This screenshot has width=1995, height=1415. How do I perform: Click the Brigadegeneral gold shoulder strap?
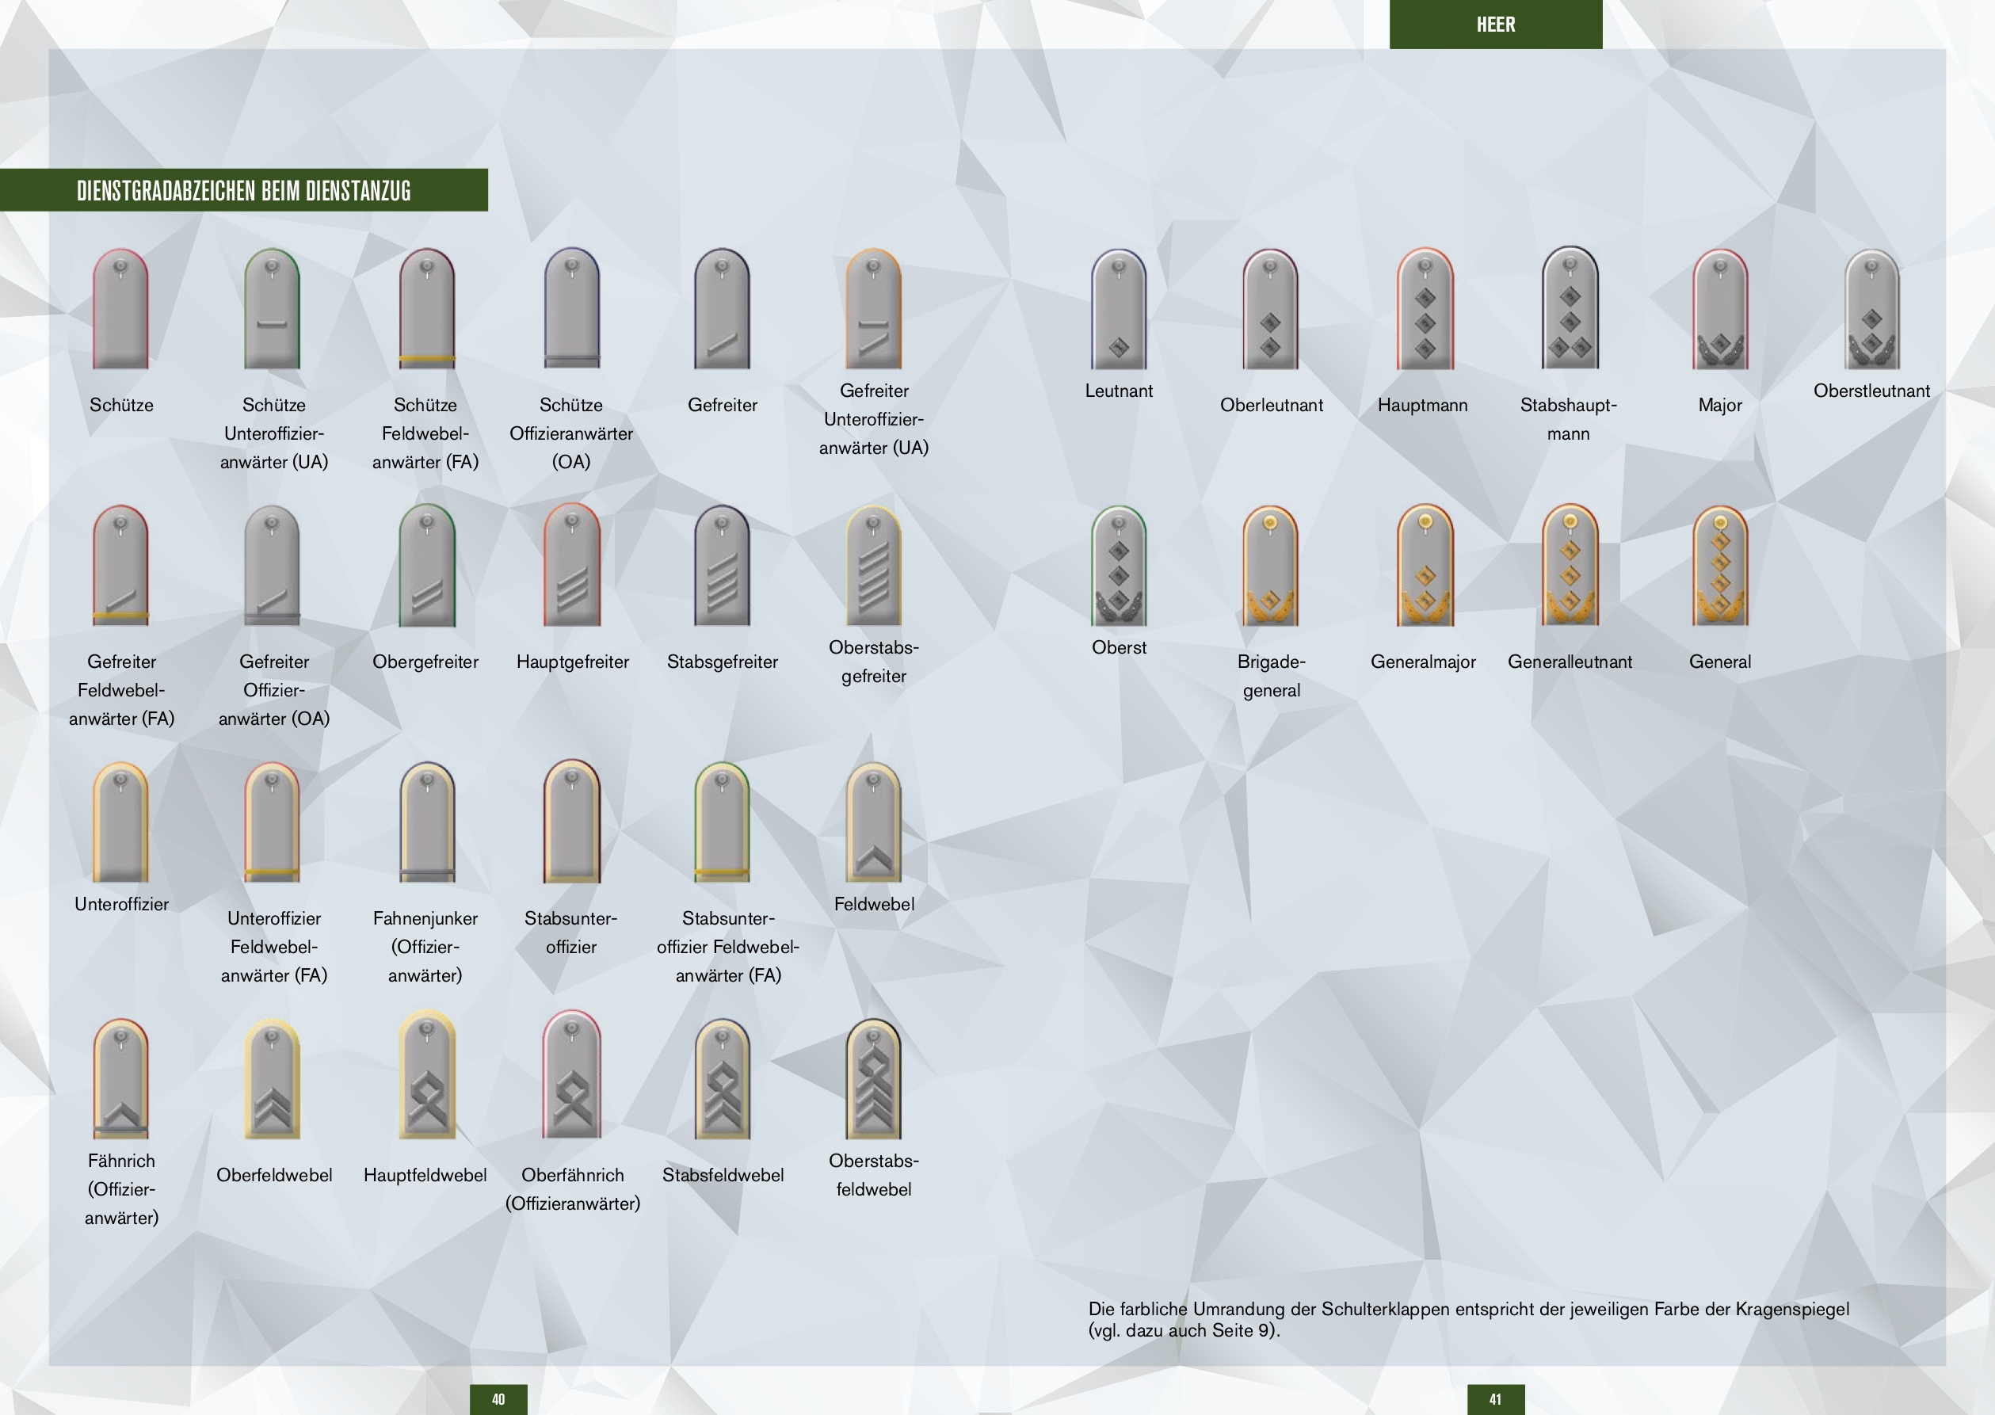coord(1270,566)
